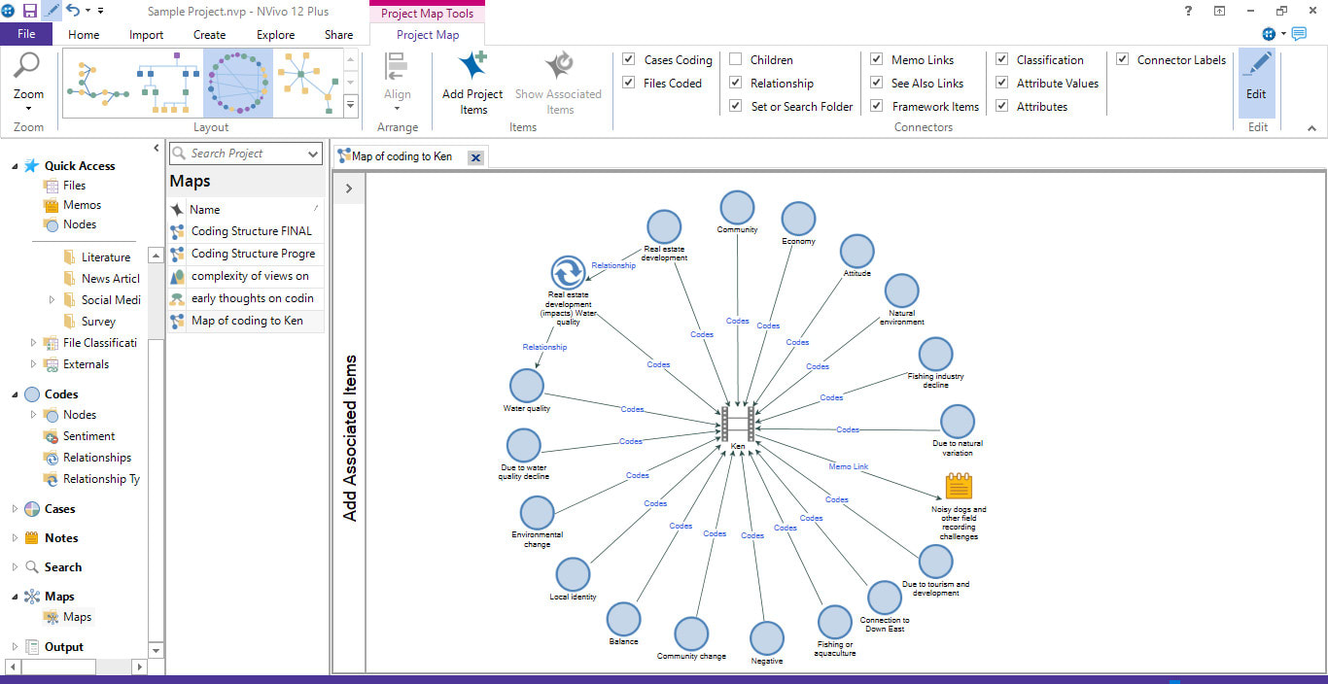Open Search Project dropdown arrow
The width and height of the screenshot is (1328, 684).
click(x=313, y=154)
